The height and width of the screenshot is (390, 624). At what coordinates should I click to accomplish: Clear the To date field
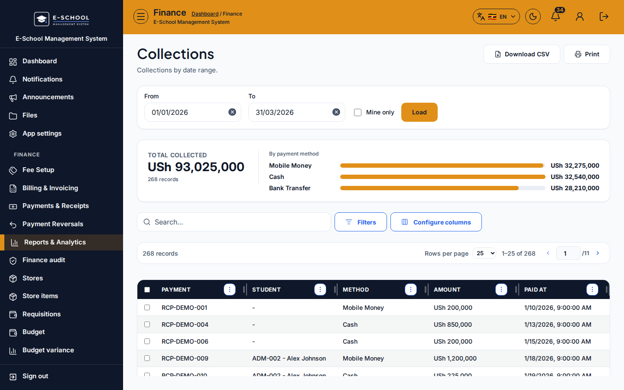(x=336, y=112)
